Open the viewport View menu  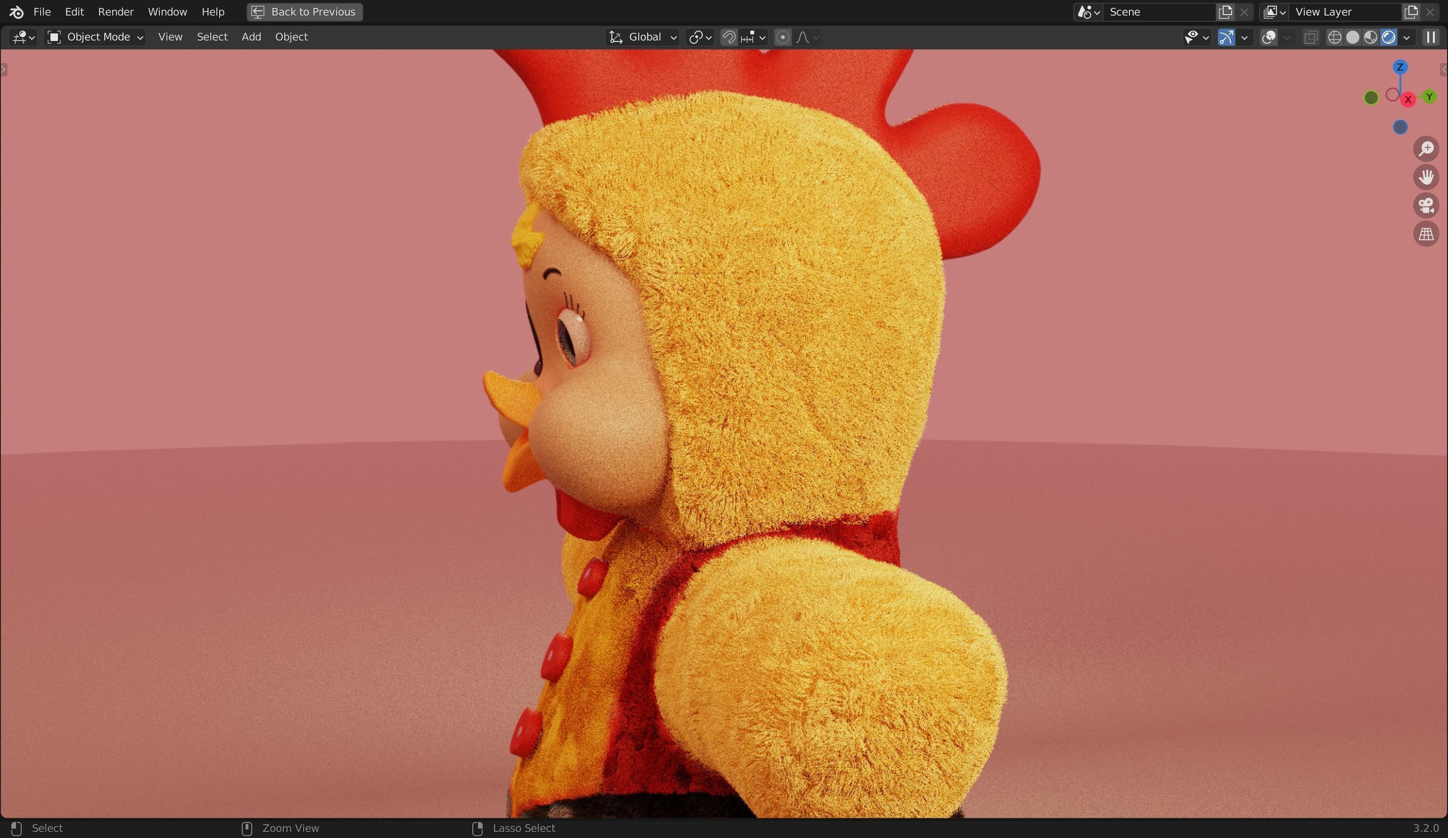(170, 37)
